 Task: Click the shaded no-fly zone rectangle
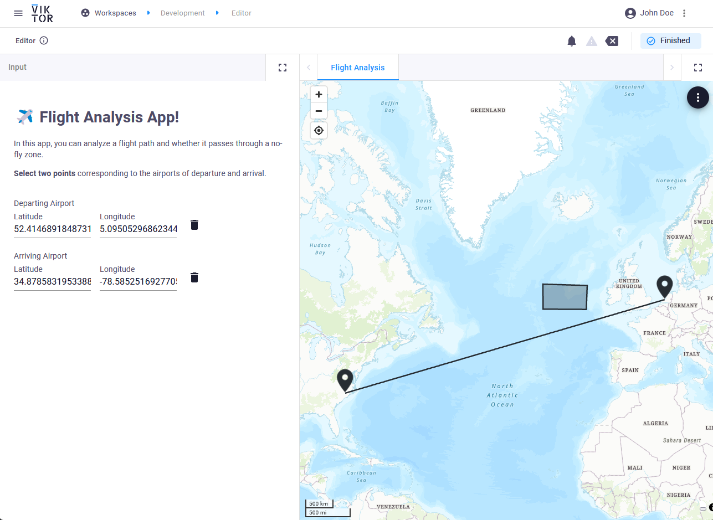[565, 297]
